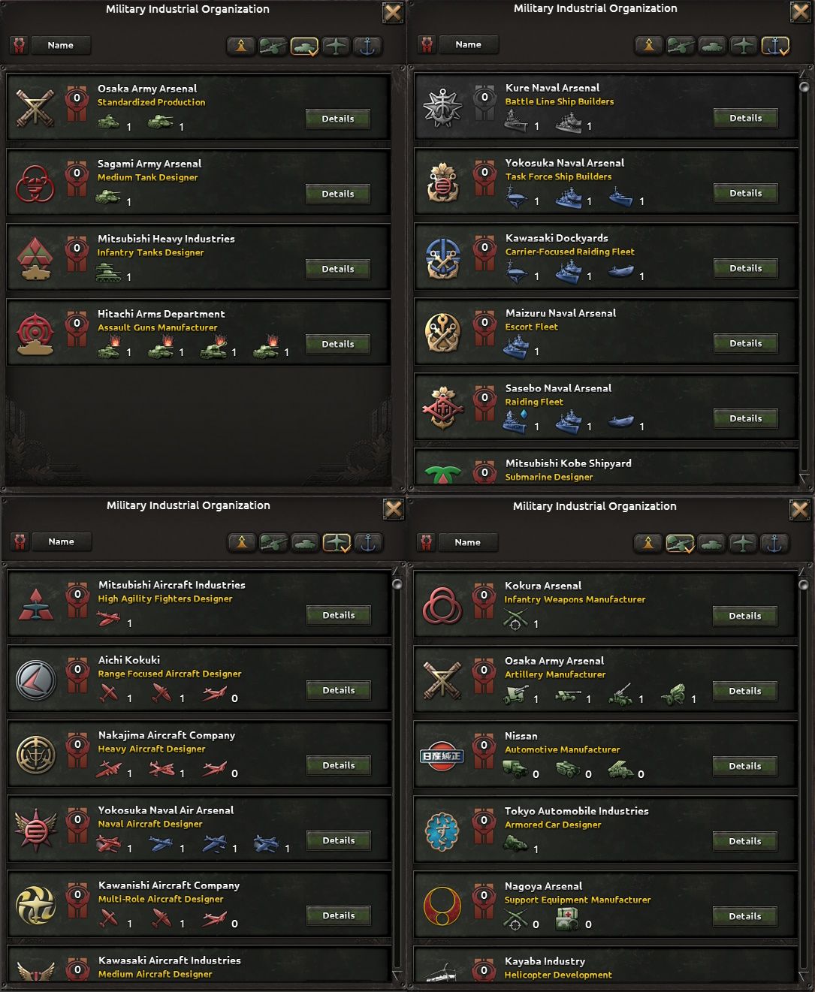
Task: Toggle the naval filter in top-left panel
Action: [x=367, y=46]
